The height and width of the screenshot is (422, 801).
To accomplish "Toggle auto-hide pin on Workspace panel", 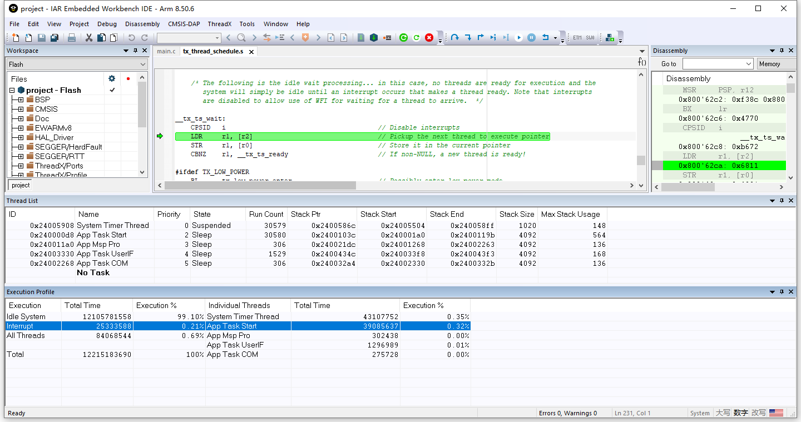I will 135,51.
